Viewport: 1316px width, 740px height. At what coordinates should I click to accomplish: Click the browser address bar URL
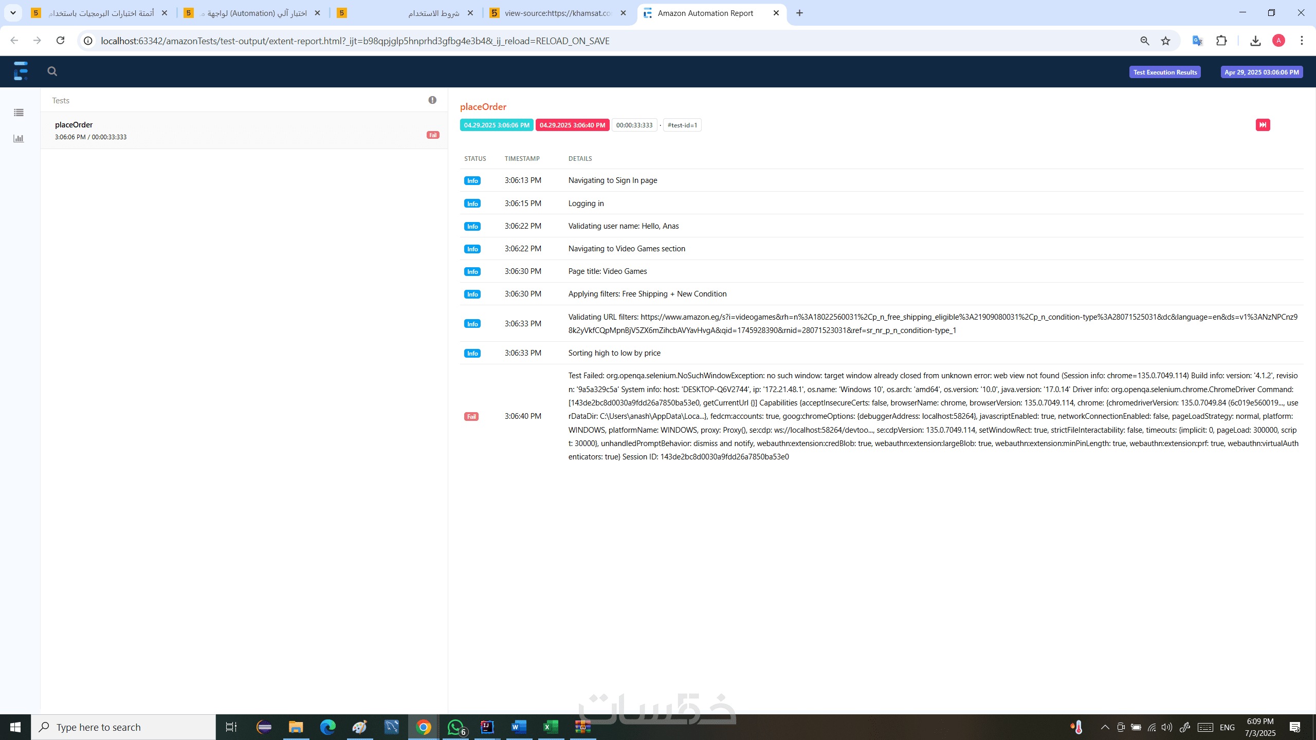tap(355, 41)
